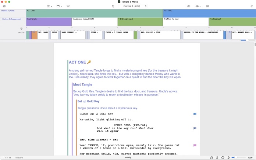Open the statistics chart icon in toolbar

pos(189,6)
